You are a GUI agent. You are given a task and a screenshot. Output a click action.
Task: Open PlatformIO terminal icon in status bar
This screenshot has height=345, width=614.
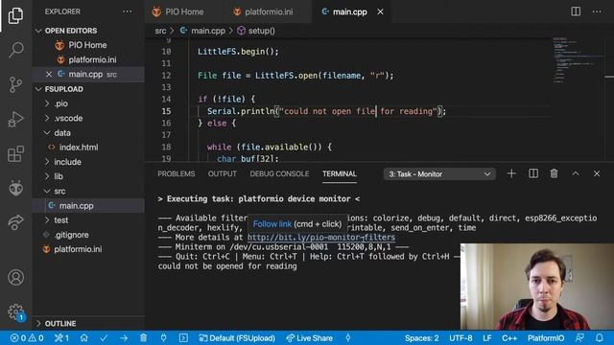183,338
